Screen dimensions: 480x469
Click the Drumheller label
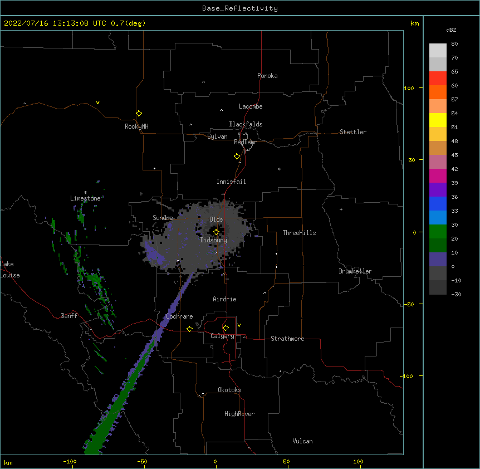tap(355, 271)
